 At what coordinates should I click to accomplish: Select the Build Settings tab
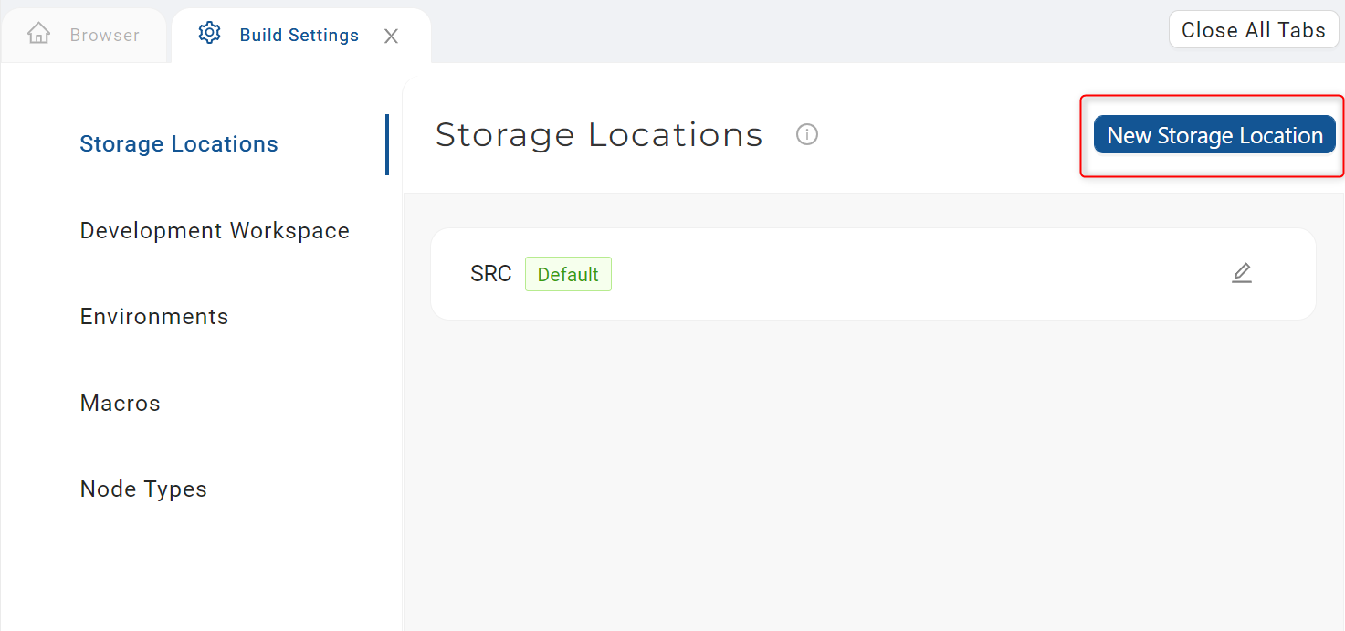tap(299, 35)
